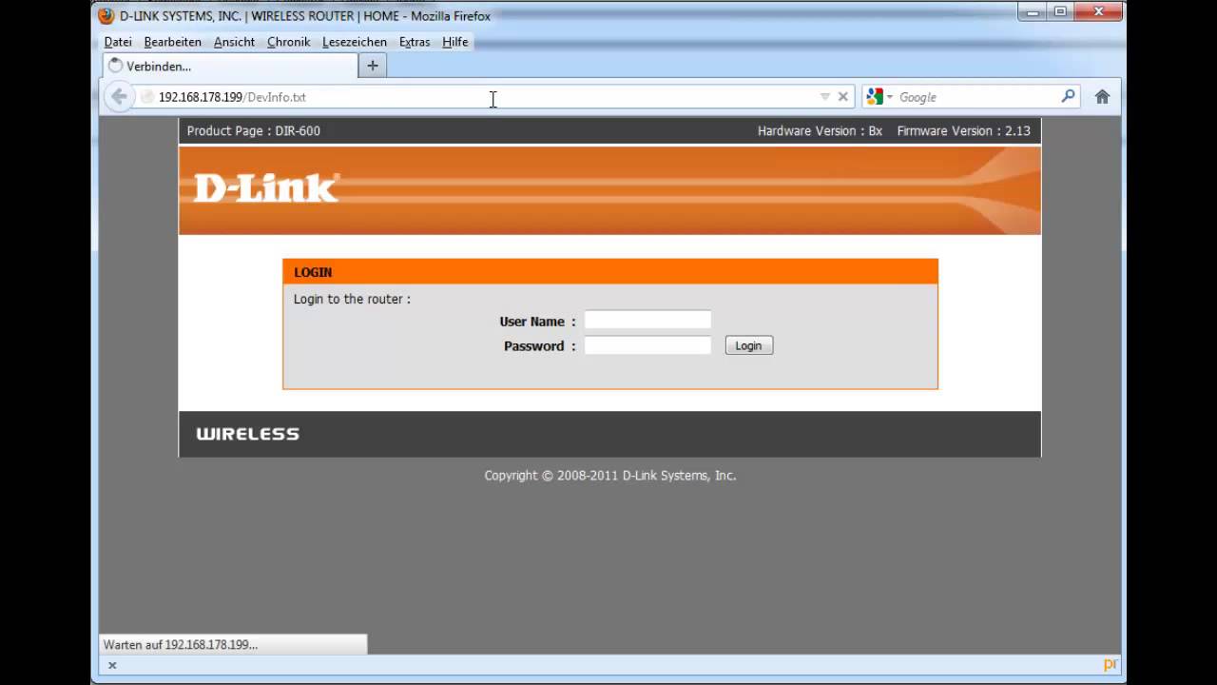Click the 'User Name :' label
Image resolution: width=1217 pixels, height=685 pixels.
[538, 322]
